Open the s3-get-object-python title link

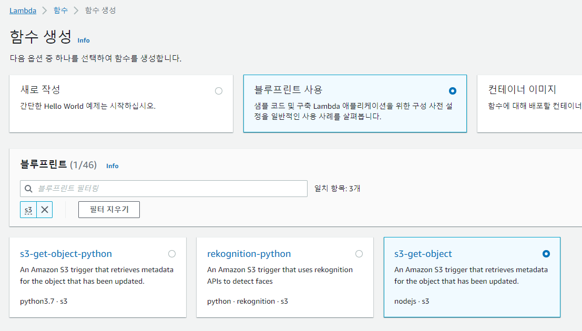[x=66, y=254]
